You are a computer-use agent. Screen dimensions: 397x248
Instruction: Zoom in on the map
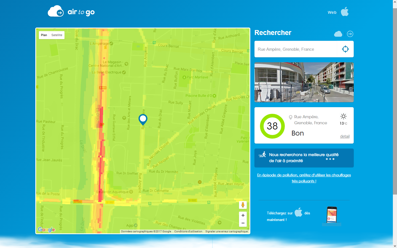point(243,215)
